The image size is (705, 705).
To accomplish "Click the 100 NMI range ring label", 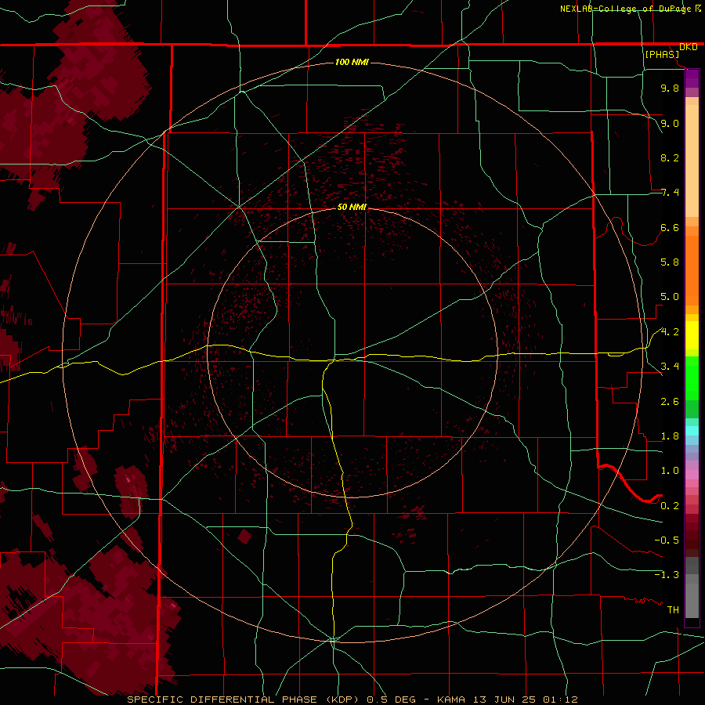I will [x=352, y=62].
